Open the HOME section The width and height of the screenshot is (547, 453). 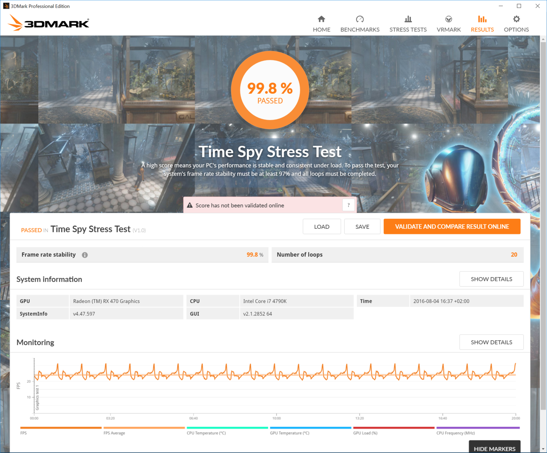[x=321, y=24]
